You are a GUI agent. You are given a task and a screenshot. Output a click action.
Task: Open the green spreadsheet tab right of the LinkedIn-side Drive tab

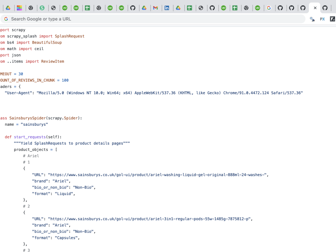(190, 8)
